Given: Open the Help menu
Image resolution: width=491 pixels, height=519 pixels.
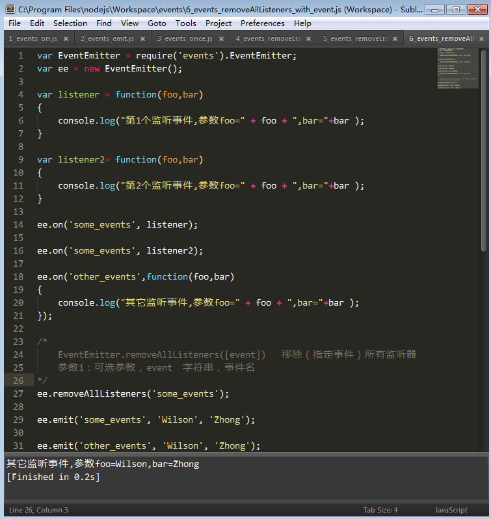Looking at the screenshot, I should pos(303,23).
